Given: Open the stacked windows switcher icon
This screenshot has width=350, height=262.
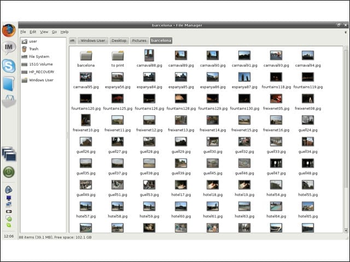Looking at the screenshot, I should 9,154.
